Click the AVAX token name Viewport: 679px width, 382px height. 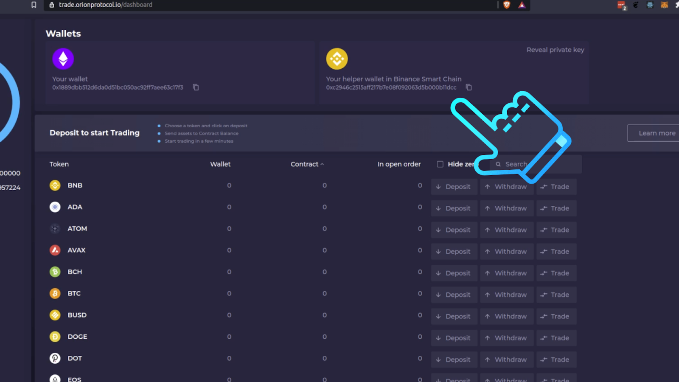[76, 250]
